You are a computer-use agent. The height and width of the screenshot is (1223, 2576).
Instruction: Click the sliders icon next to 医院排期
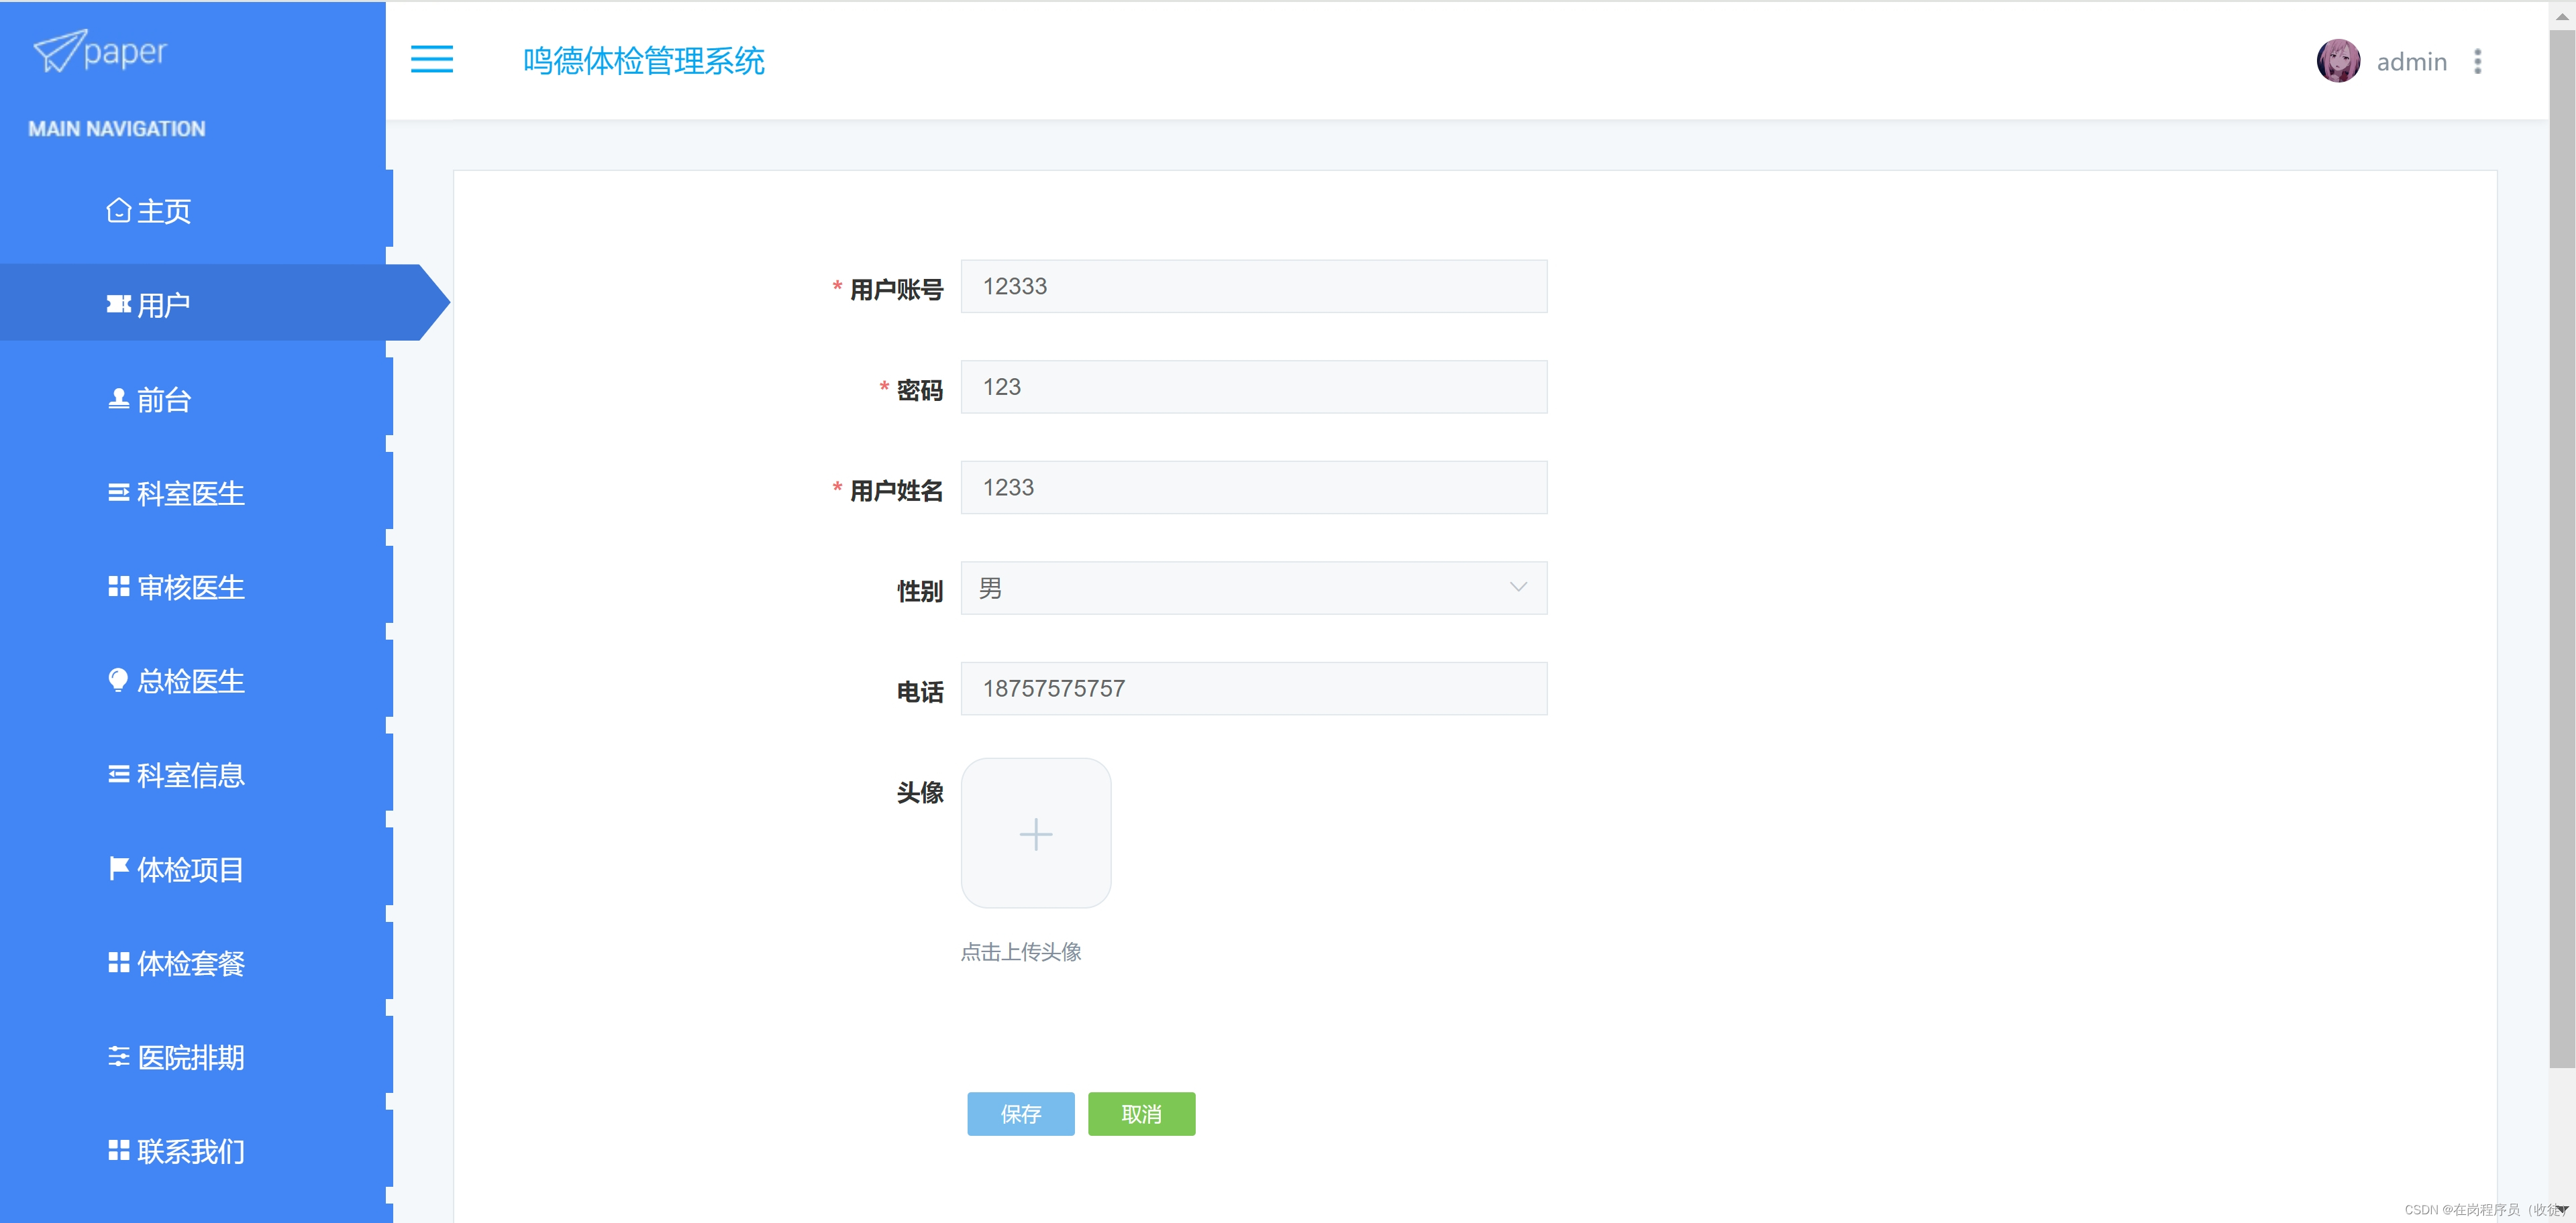[118, 1056]
